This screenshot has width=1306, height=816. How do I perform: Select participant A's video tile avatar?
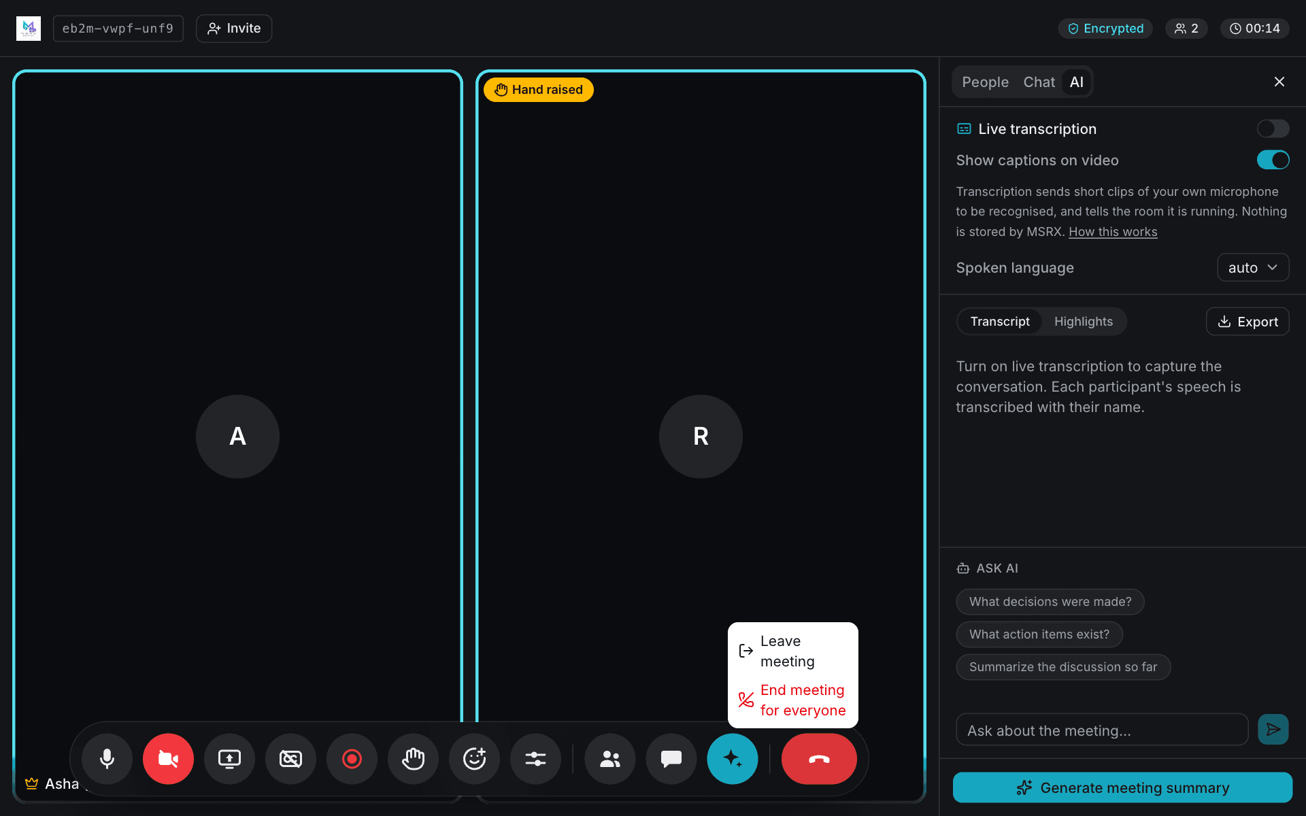click(x=237, y=437)
